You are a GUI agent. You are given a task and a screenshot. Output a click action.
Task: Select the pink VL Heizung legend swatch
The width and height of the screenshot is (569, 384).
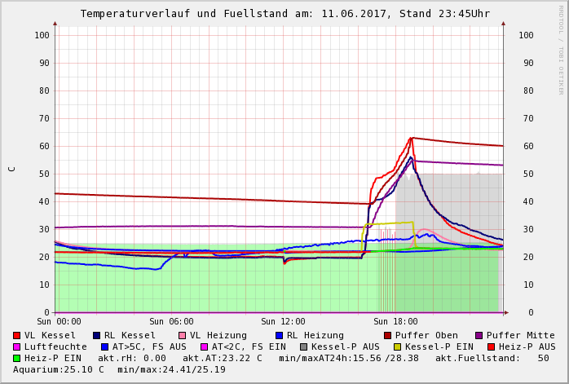182,335
